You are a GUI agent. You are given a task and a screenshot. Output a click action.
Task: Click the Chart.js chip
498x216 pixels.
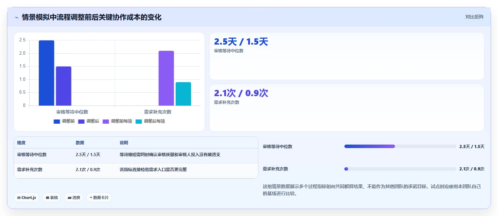coord(27,198)
